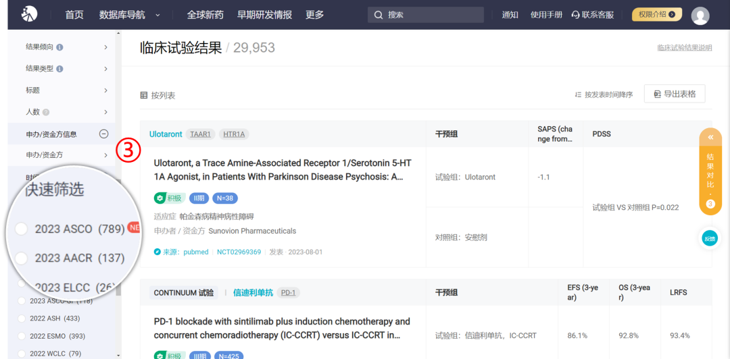Click the site logo in the top bar
The image size is (730, 359).
(x=29, y=14)
